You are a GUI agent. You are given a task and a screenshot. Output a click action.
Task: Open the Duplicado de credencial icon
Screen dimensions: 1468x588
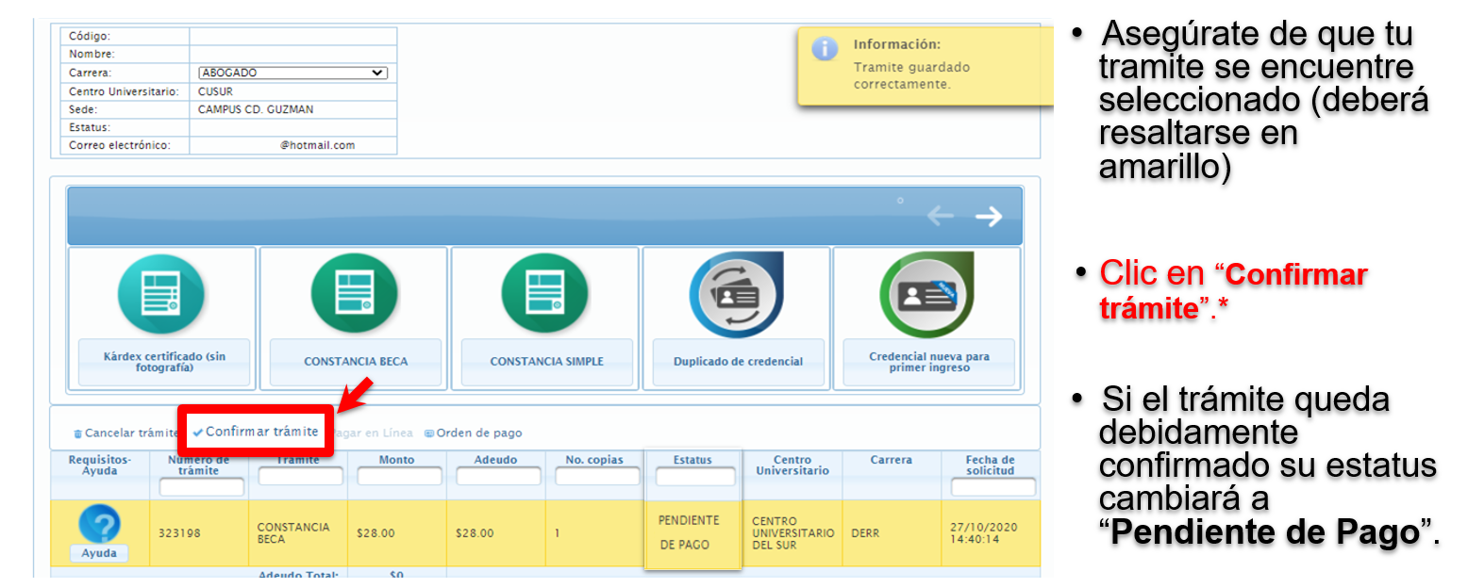click(x=737, y=294)
